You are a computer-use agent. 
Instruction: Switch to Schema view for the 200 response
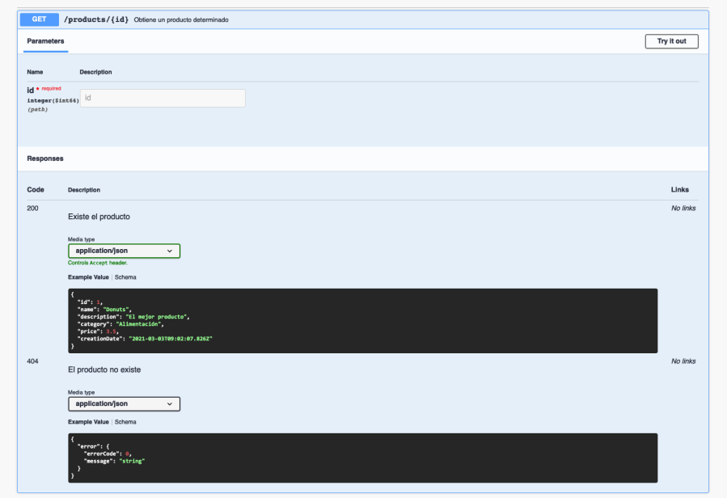125,276
